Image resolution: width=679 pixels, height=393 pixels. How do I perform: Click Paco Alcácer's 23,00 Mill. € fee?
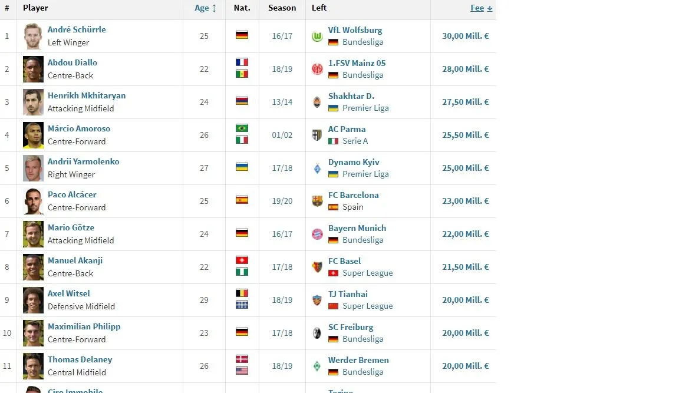click(465, 201)
